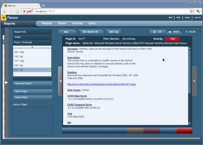Viewport: 203px width, 145px height.
Task: Switch to List view
Action: click(x=157, y=32)
